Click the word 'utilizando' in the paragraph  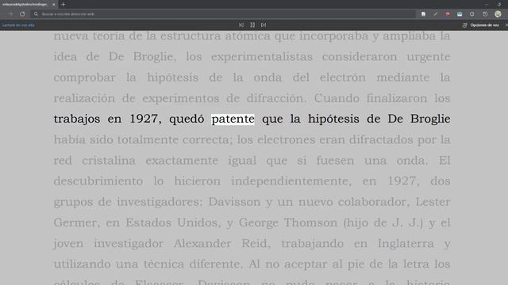point(81,264)
